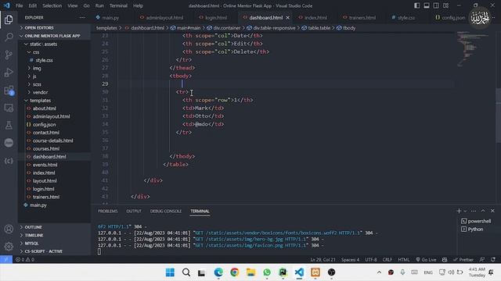This screenshot has height=281, width=501.
Task: Toggle primary side bar layout icon
Action: (x=417, y=5)
